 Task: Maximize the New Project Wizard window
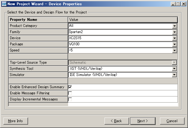tap(178, 4)
